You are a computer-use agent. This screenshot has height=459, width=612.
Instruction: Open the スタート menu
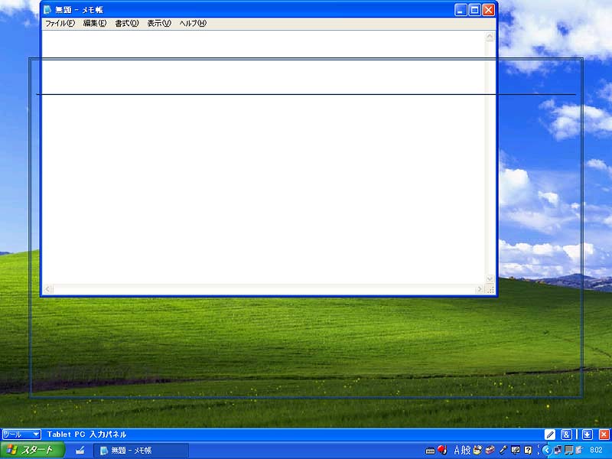(32, 451)
